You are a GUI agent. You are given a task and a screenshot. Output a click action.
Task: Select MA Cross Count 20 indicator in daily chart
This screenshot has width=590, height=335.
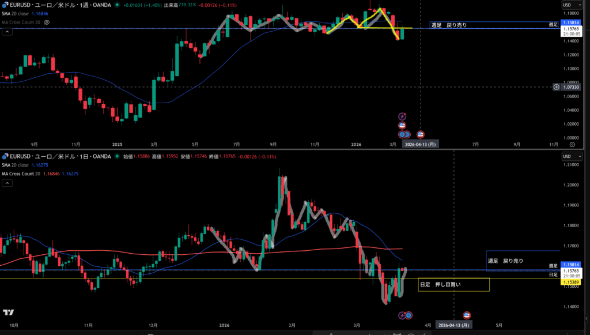pos(21,174)
